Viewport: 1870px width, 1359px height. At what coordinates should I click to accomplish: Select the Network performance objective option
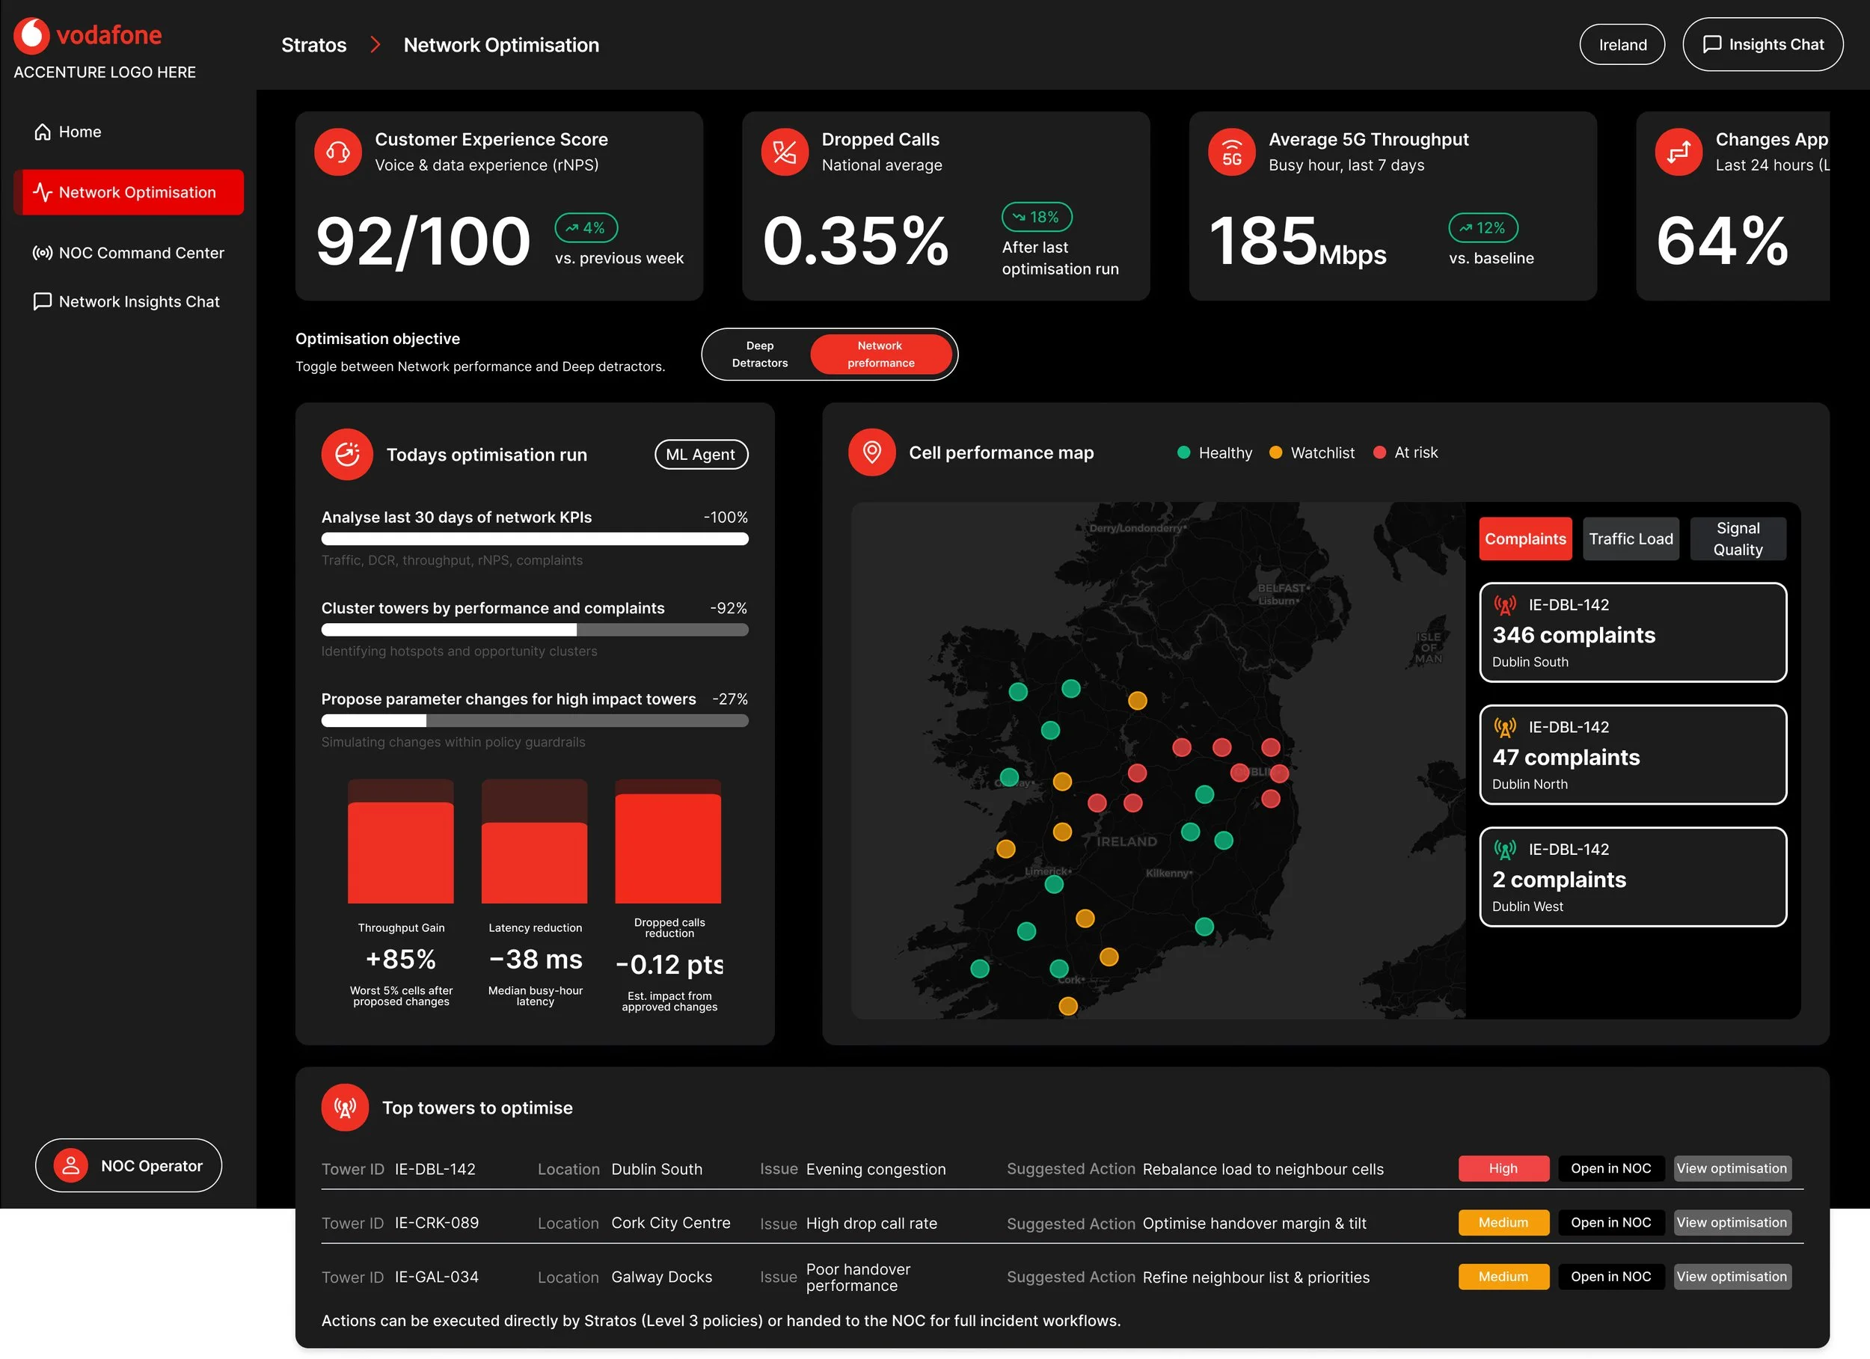point(880,355)
